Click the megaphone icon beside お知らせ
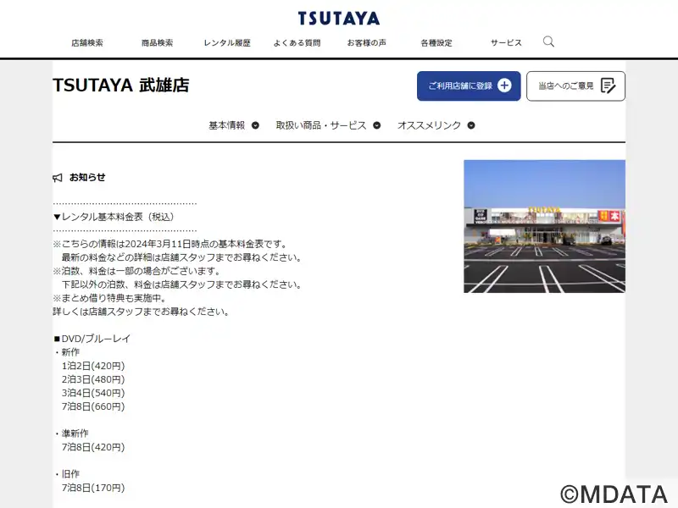This screenshot has width=678, height=508. pos(58,178)
